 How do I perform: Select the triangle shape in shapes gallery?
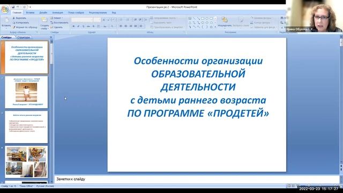tap(190, 23)
